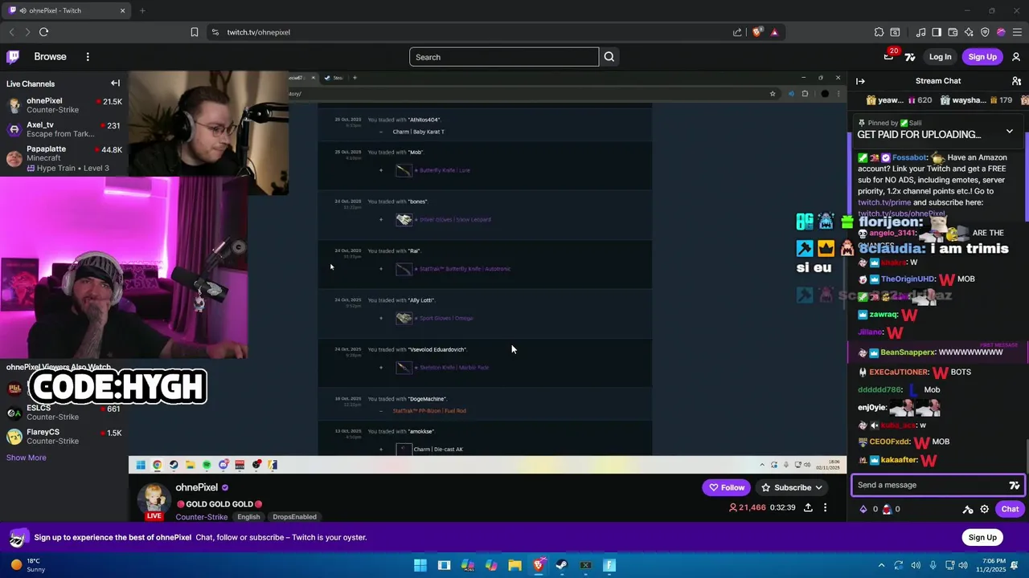The image size is (1029, 578).
Task: Open the Brave Shields lion icon
Action: point(757,32)
